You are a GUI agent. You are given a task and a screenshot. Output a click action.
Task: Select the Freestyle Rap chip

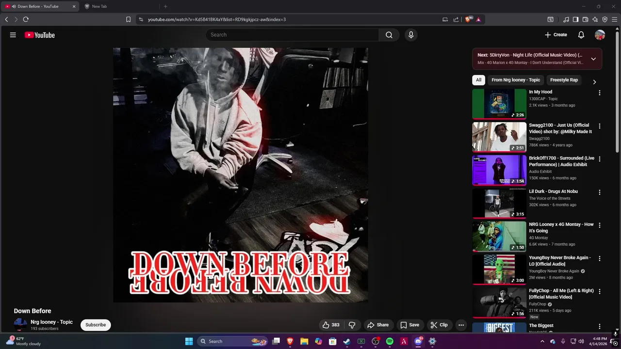(x=564, y=80)
